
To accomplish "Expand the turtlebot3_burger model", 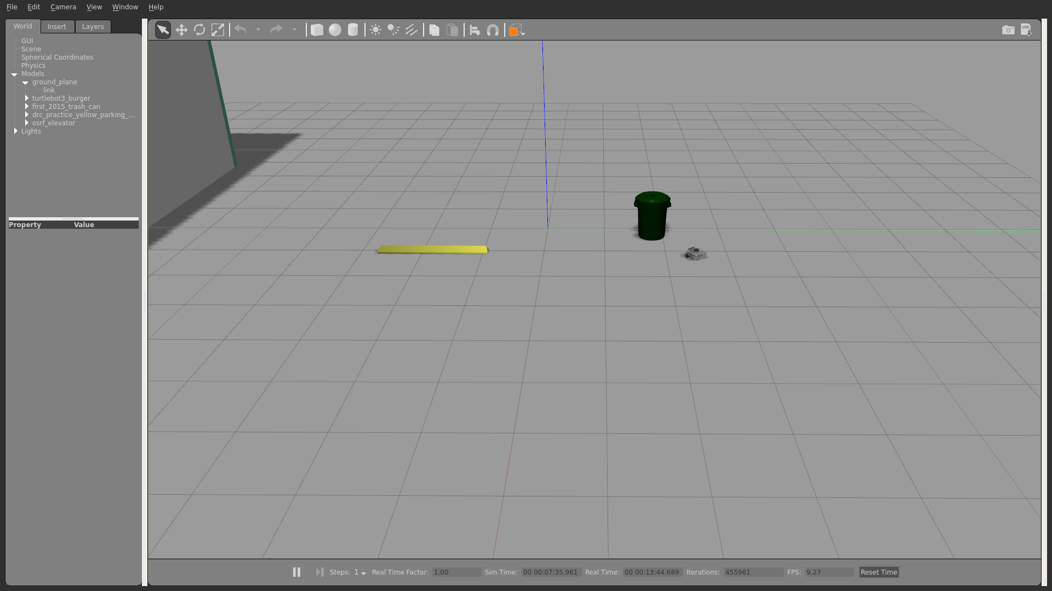I will [x=26, y=99].
